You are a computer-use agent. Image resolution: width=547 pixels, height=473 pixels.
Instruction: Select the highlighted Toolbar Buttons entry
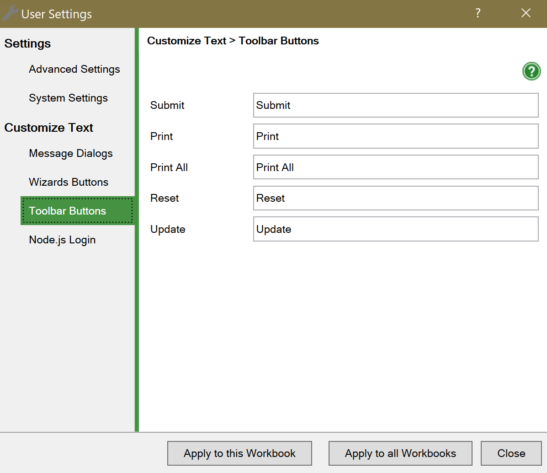(67, 211)
